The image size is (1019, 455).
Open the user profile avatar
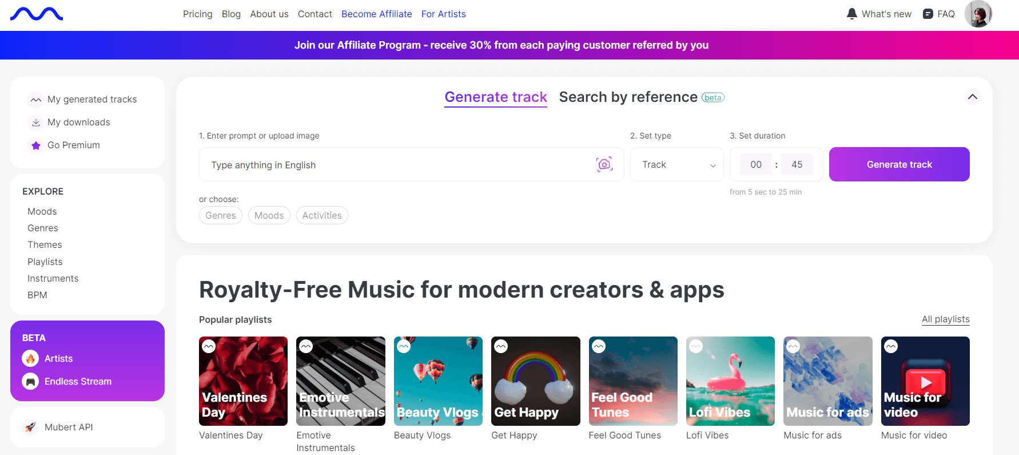pyautogui.click(x=978, y=14)
